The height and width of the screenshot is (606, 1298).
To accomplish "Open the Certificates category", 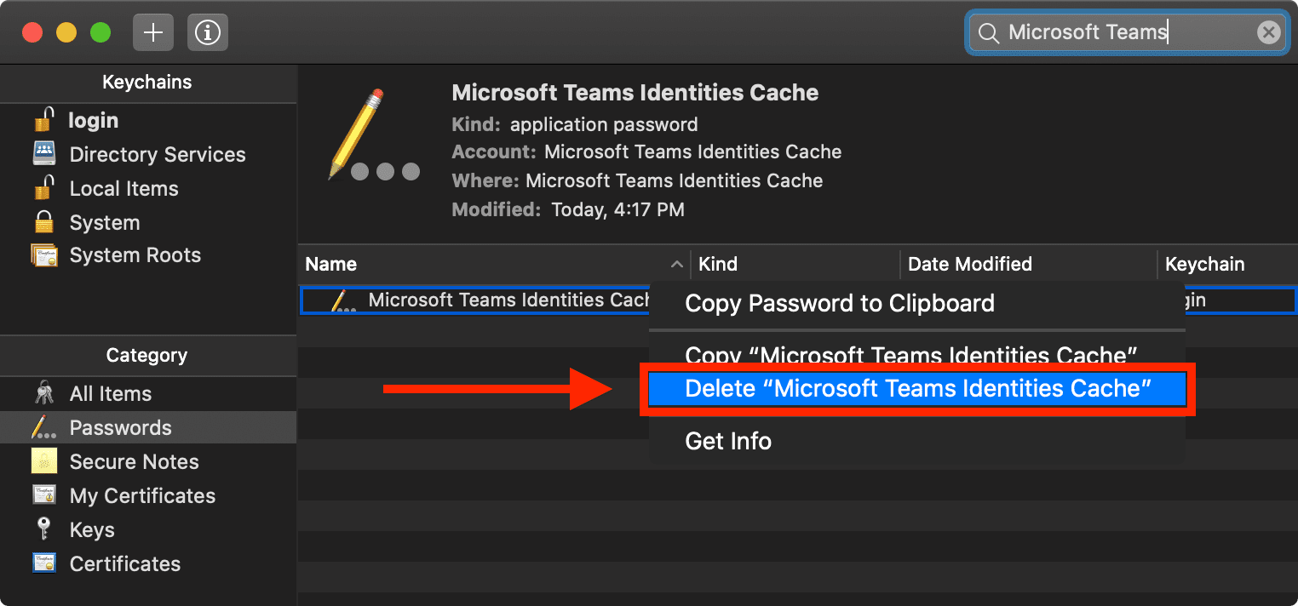I will tap(124, 564).
